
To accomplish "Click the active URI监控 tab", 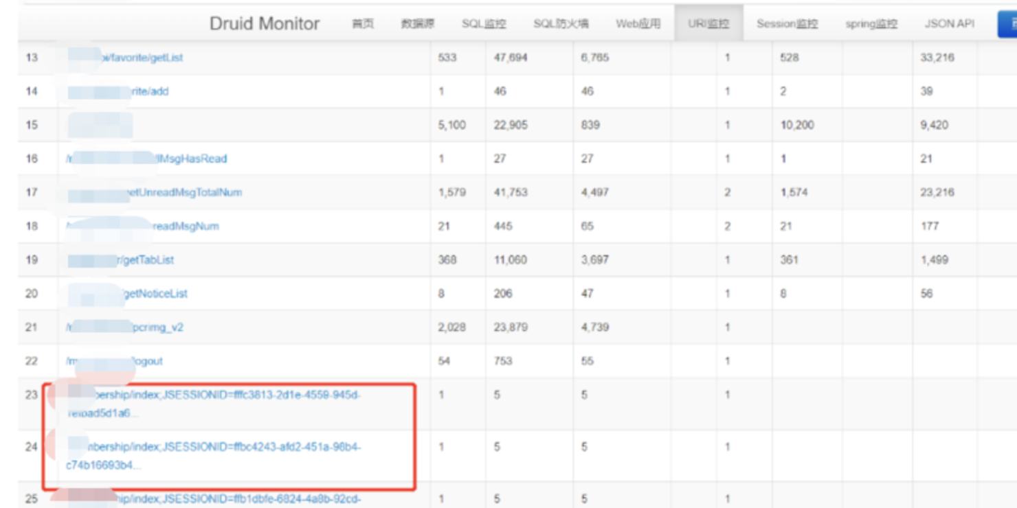I will point(708,24).
